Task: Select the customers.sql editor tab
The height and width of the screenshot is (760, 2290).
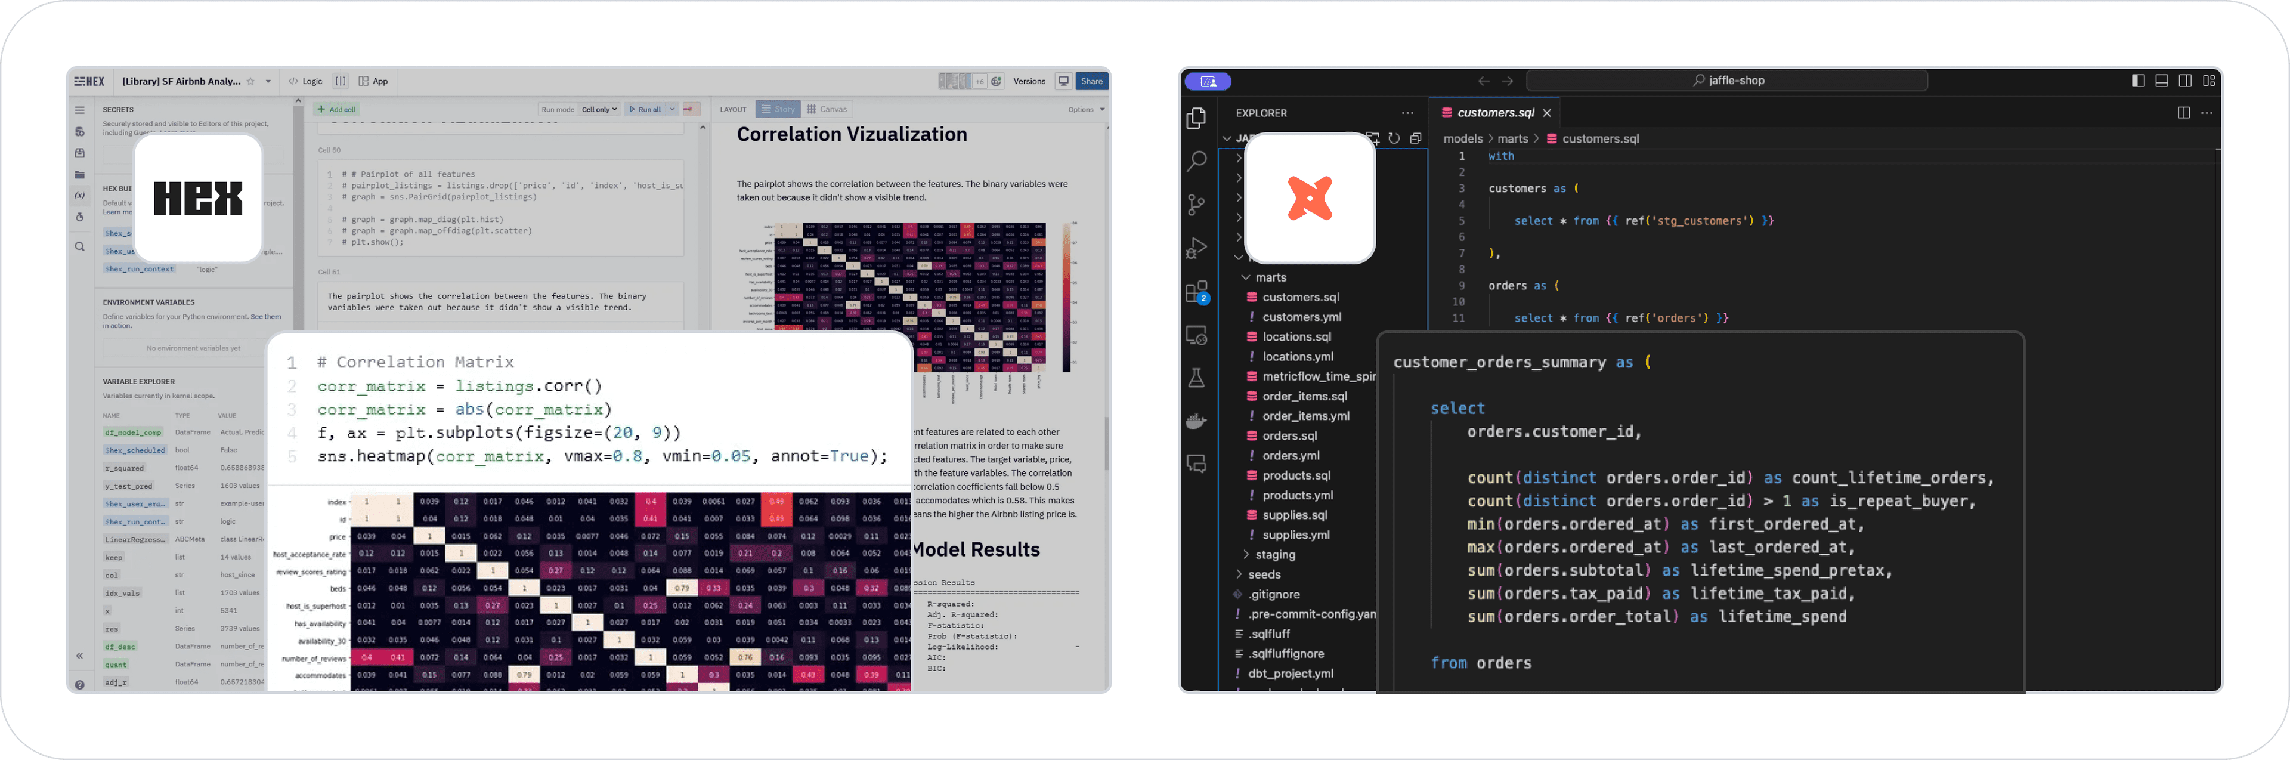Action: click(x=1494, y=113)
